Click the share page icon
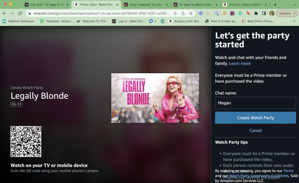Screen dimensions: 299x183 pos(183,13)
